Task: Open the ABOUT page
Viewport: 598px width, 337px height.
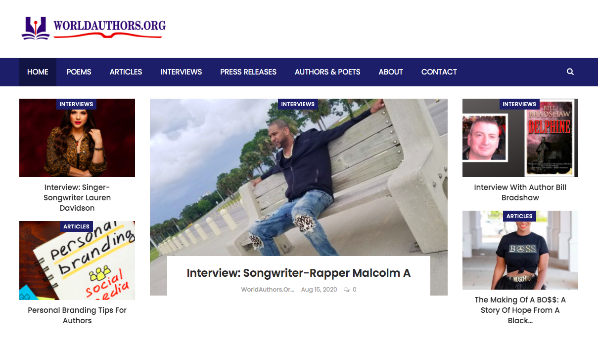Action: pos(391,72)
